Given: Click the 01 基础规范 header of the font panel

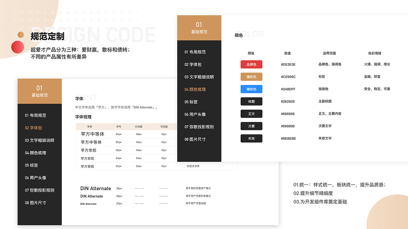Looking at the screenshot, I should click(40, 91).
